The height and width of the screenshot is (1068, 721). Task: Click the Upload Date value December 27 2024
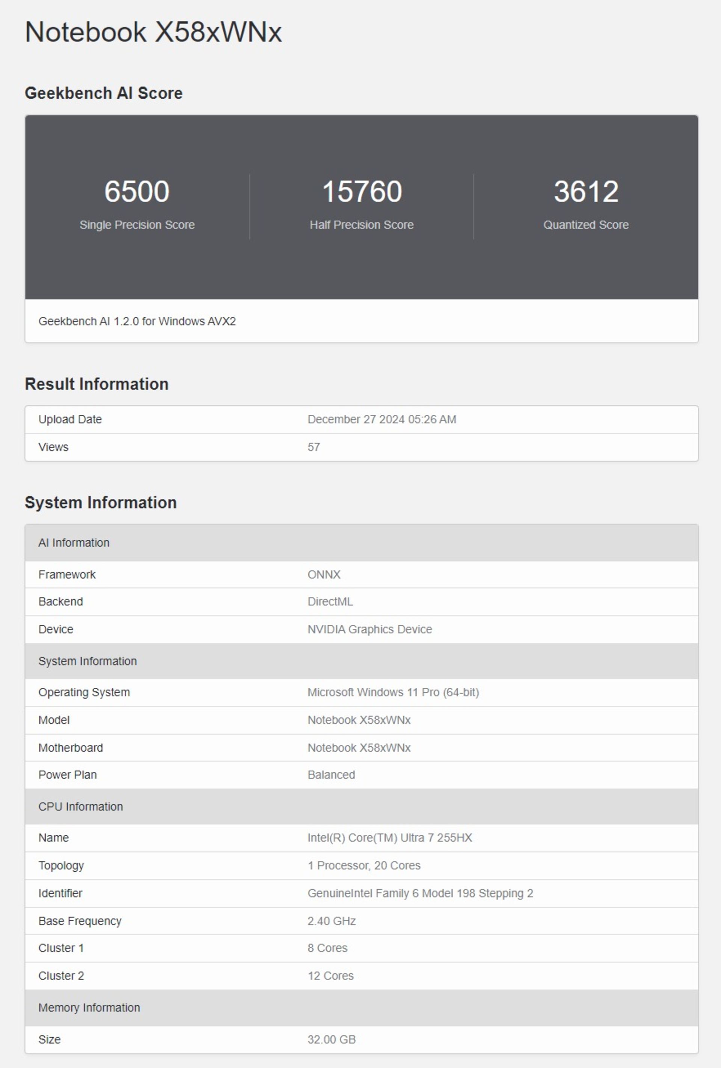click(382, 420)
